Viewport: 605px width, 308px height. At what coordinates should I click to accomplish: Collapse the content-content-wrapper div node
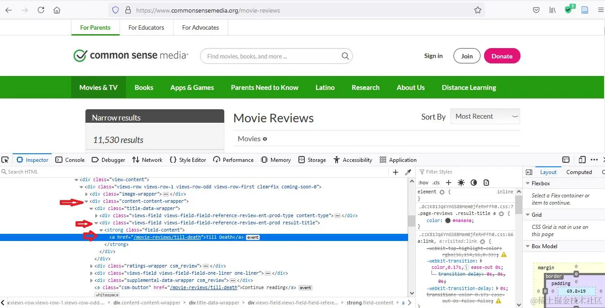coord(86,201)
